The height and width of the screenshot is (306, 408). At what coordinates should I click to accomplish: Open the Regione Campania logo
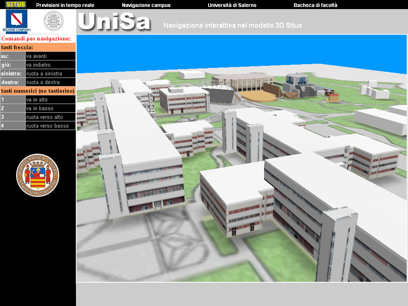17,21
